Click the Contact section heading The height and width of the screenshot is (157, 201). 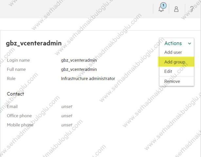pos(15,94)
